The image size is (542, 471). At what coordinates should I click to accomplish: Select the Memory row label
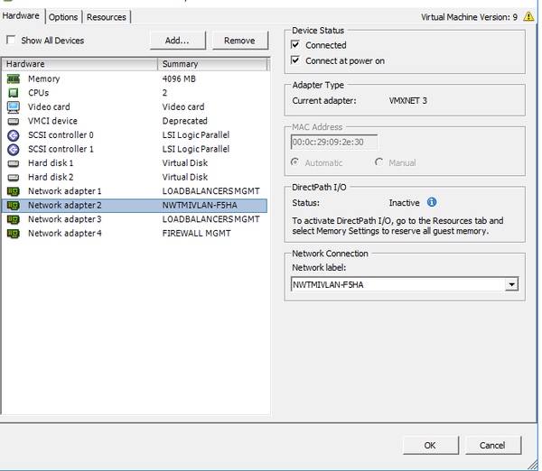tap(44, 79)
